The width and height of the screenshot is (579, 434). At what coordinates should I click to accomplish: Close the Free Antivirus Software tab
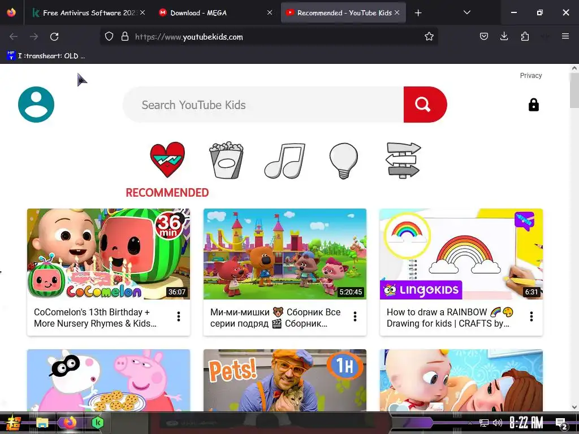[x=142, y=12]
